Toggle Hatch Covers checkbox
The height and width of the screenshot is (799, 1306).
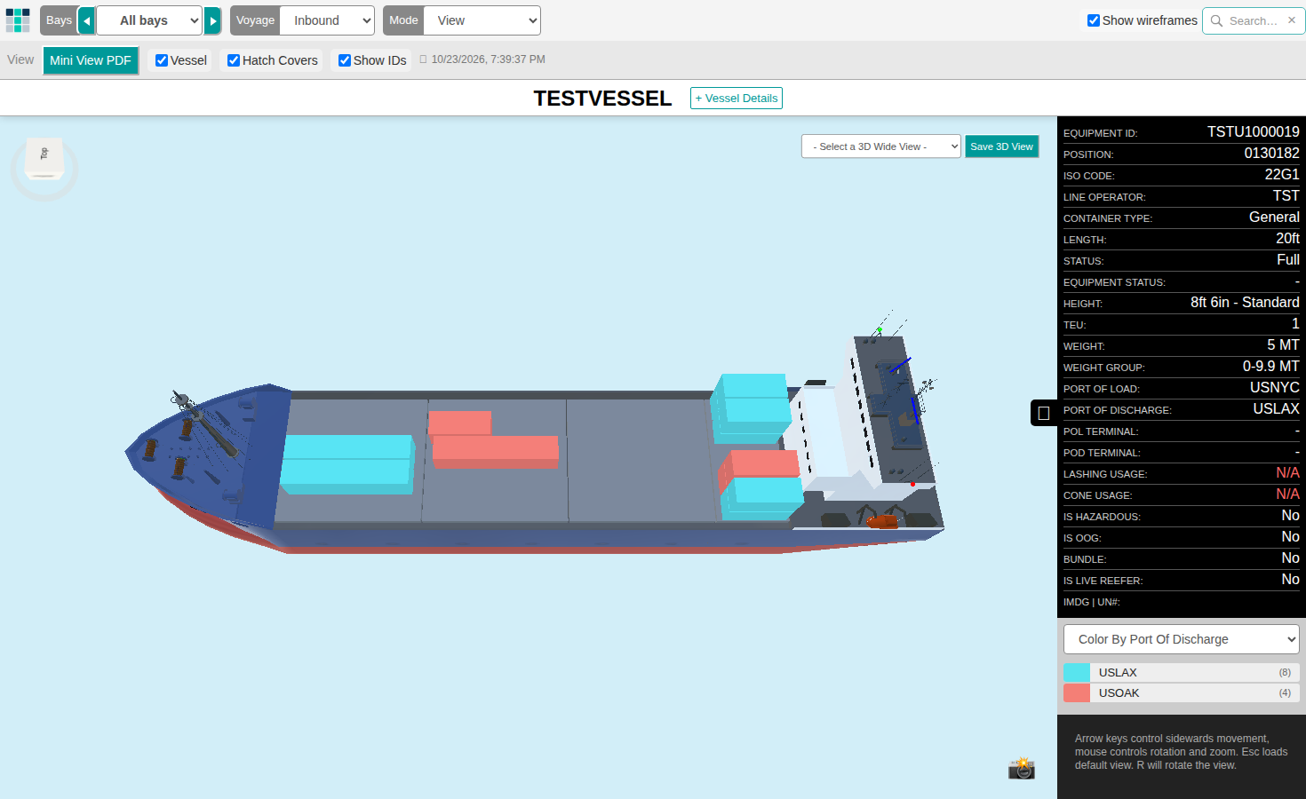pyautogui.click(x=234, y=60)
